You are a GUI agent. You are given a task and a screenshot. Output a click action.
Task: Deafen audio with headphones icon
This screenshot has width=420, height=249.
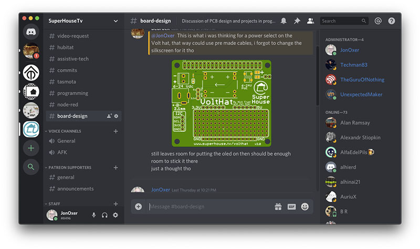point(104,215)
